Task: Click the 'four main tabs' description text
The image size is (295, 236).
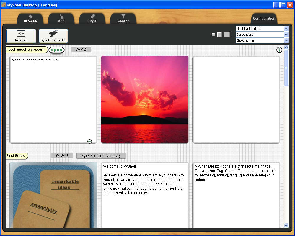Action: (236, 195)
